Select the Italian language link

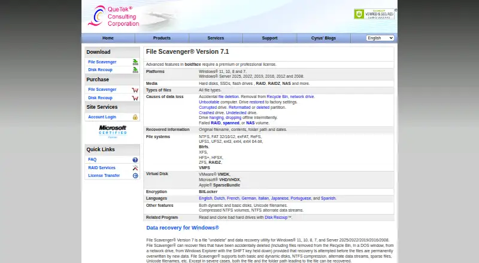coord(263,198)
